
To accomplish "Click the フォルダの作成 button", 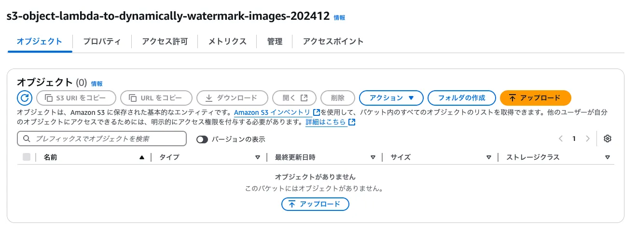I will point(461,98).
